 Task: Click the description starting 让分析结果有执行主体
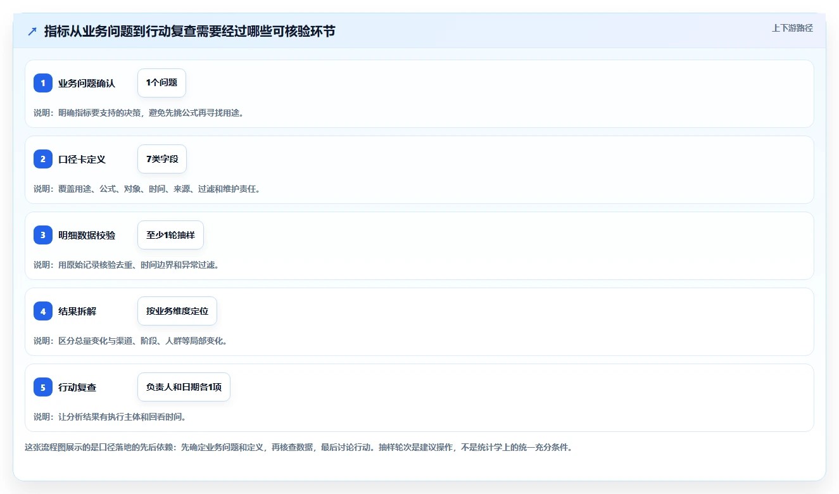click(110, 417)
